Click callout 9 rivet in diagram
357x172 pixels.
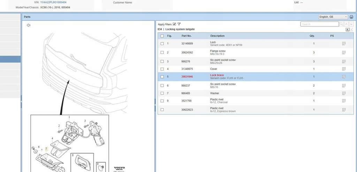pyautogui.click(x=98, y=164)
